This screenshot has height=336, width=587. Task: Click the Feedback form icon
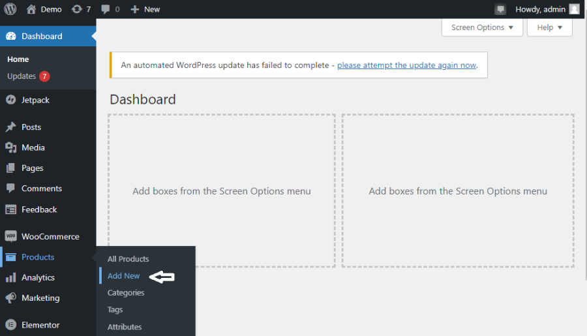(11, 209)
